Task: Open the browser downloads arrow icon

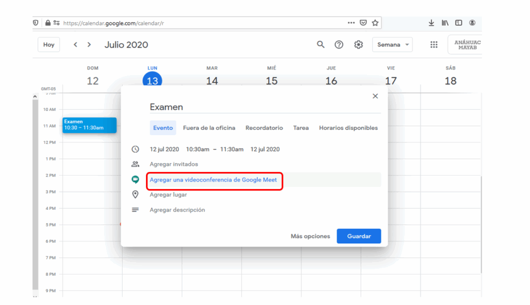Action: coord(431,23)
